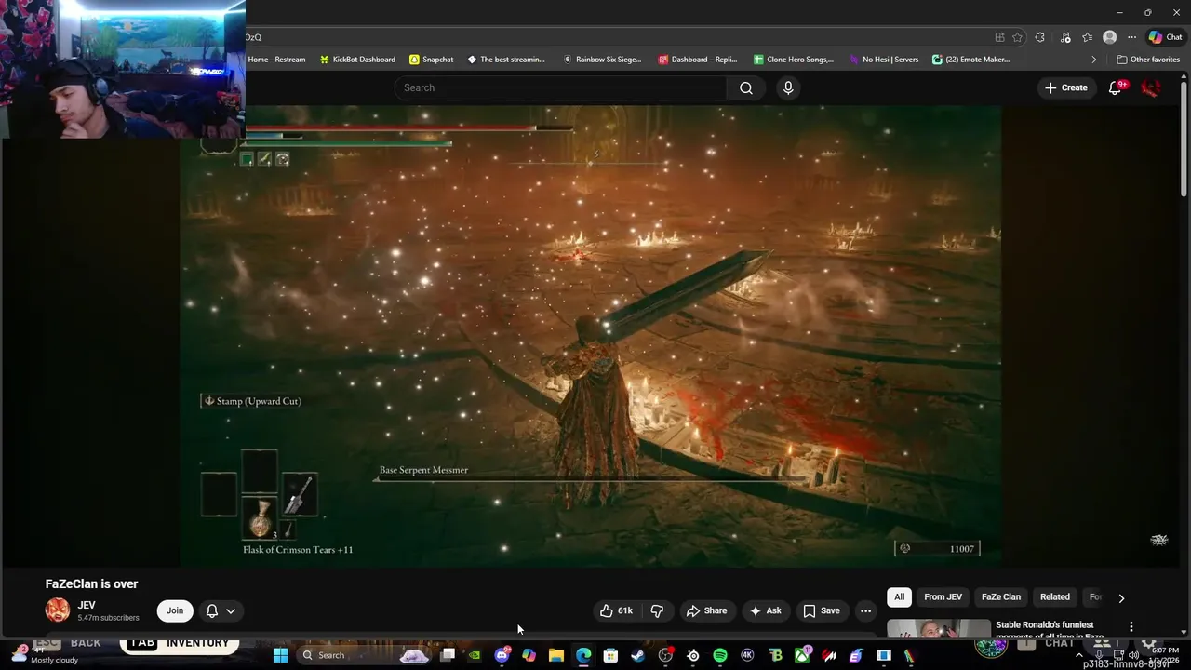The image size is (1191, 670).
Task: Select the From JEV filter chip
Action: (x=943, y=597)
